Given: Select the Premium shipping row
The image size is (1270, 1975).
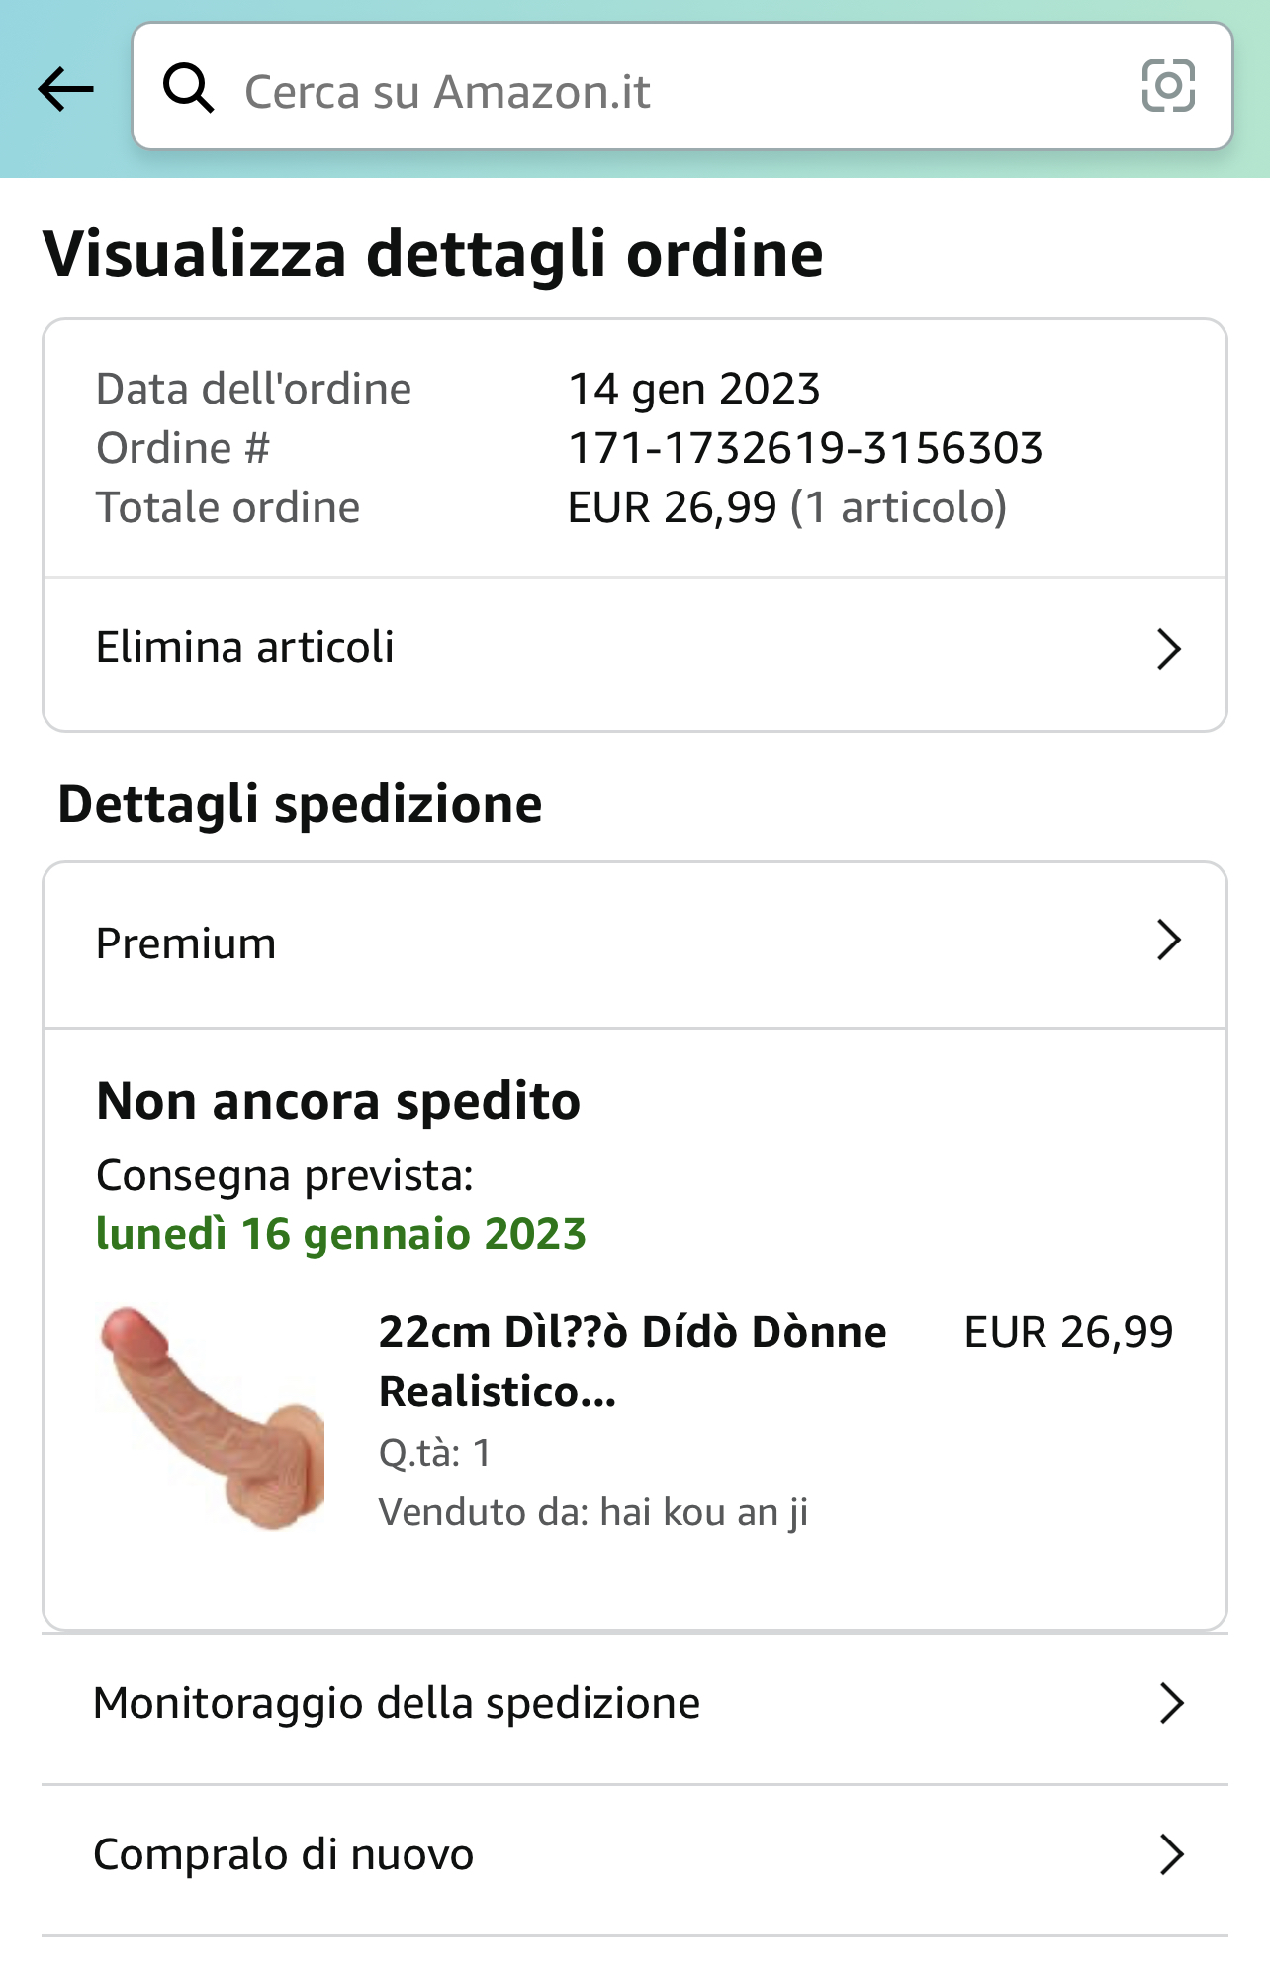Looking at the screenshot, I should pos(186,943).
